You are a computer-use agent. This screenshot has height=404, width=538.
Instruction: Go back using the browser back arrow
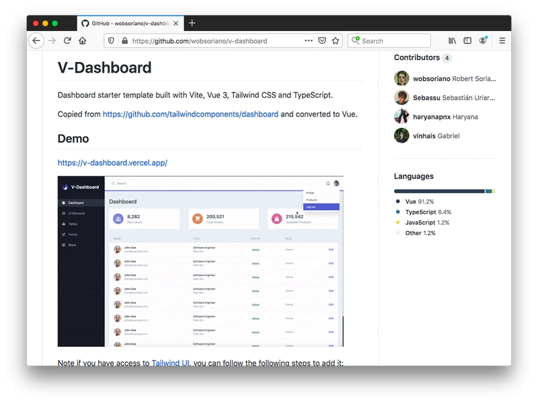(x=36, y=41)
